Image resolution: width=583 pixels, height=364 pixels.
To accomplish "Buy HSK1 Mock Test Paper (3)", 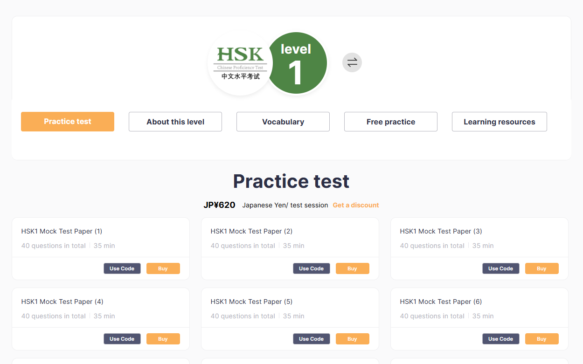I will click(541, 268).
